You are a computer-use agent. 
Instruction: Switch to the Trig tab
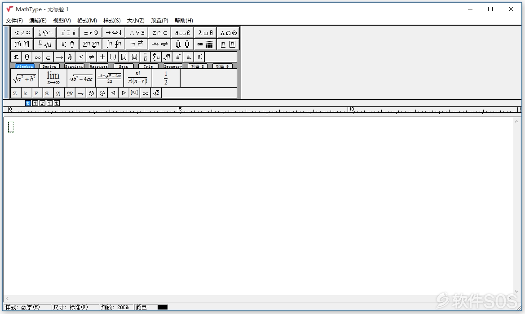(148, 66)
